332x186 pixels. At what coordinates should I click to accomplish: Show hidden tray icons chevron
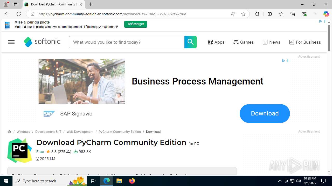[280, 181]
